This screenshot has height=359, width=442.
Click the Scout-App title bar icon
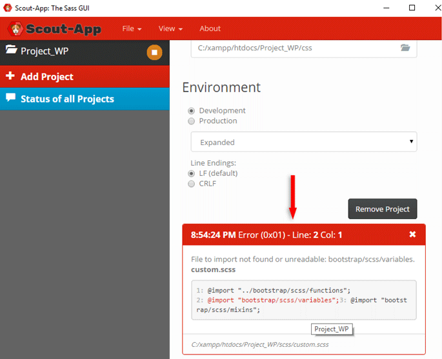click(8, 8)
